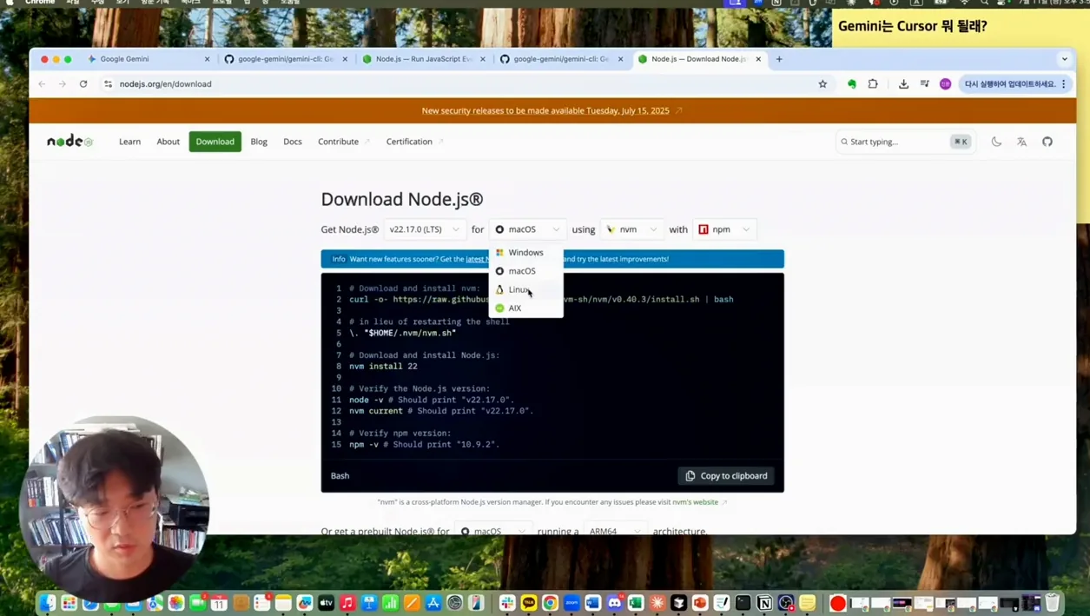Focus the Start typing search field

click(904, 142)
